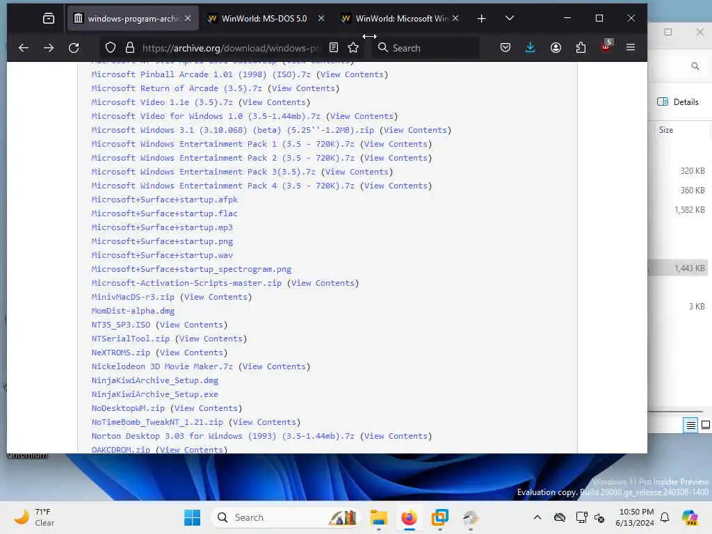Close the WinWorld: MS-DOS 5.0 tab

(321, 18)
